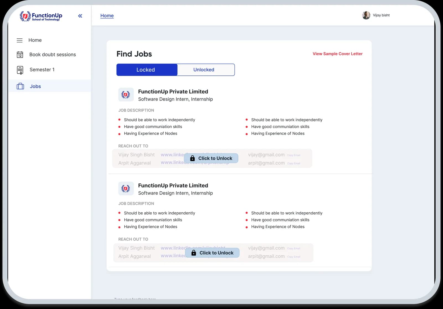Click the calendar icon beside Book doubt sessions
The image size is (443, 309).
(20, 55)
